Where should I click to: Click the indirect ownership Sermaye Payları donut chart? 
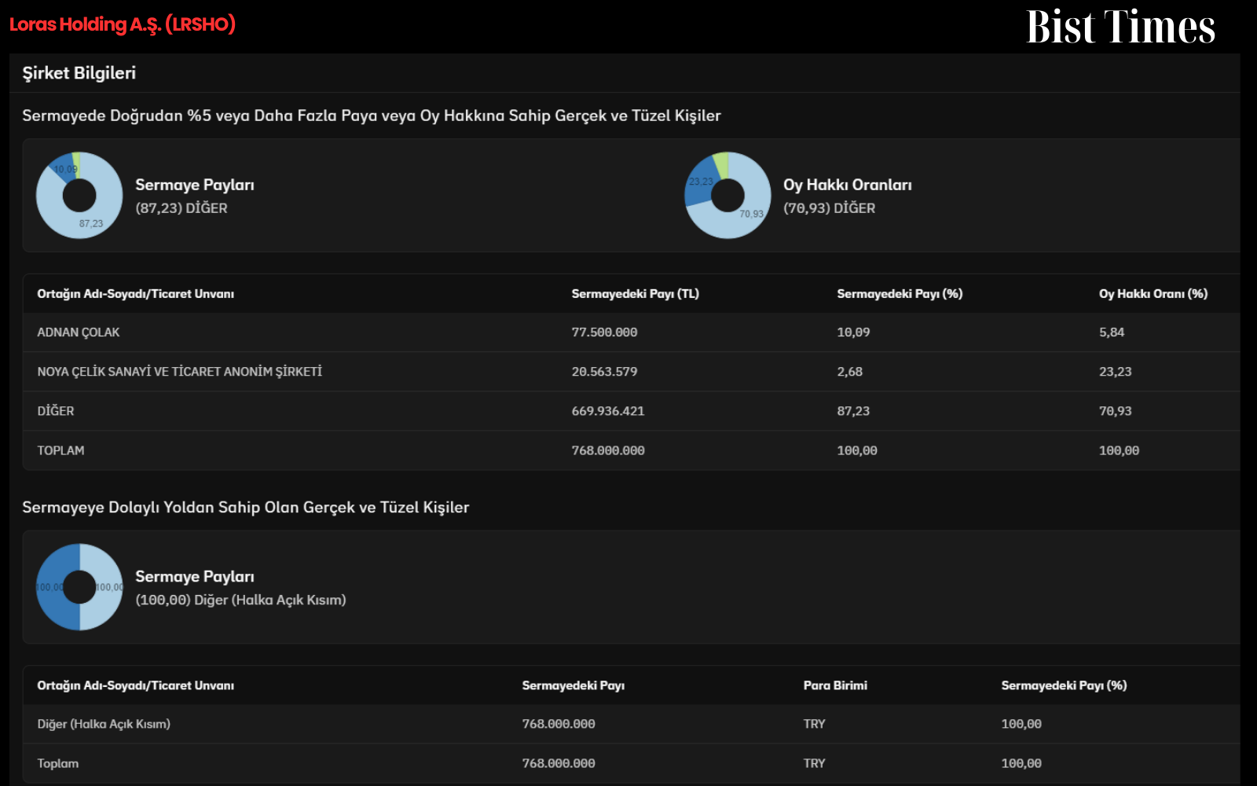point(79,587)
